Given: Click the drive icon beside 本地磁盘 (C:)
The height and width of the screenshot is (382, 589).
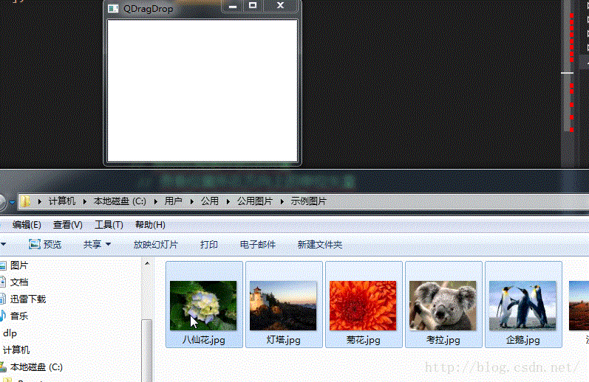Looking at the screenshot, I should point(3,367).
